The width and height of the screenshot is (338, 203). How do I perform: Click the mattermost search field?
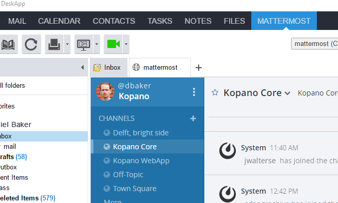pyautogui.click(x=314, y=44)
